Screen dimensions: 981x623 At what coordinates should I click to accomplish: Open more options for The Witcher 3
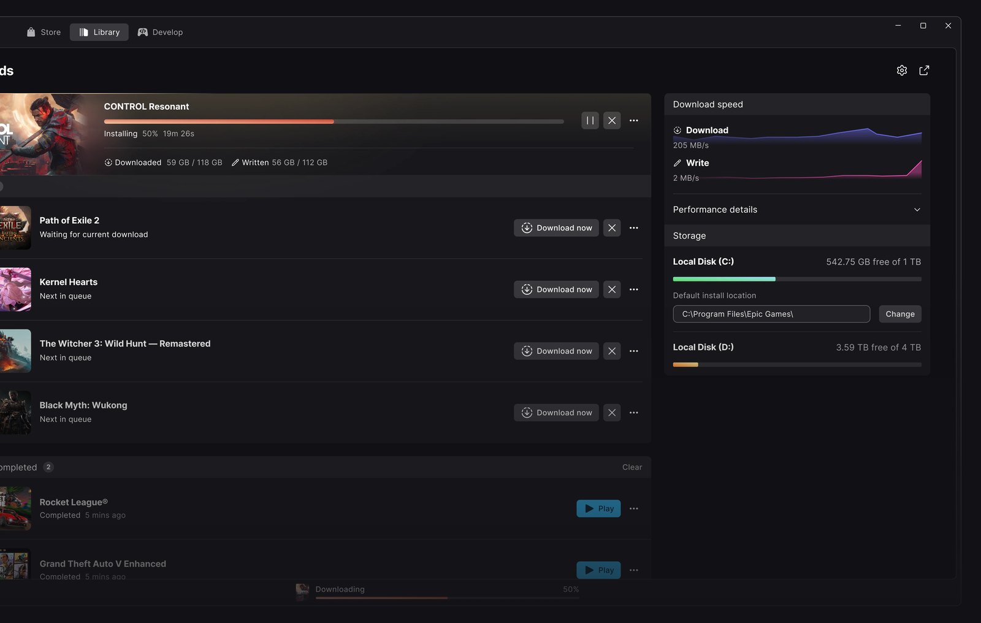634,351
